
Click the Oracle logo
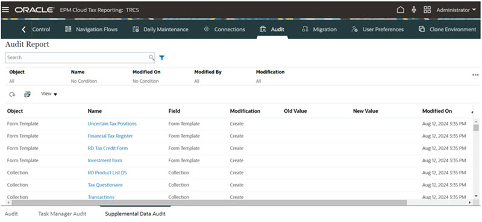click(34, 10)
